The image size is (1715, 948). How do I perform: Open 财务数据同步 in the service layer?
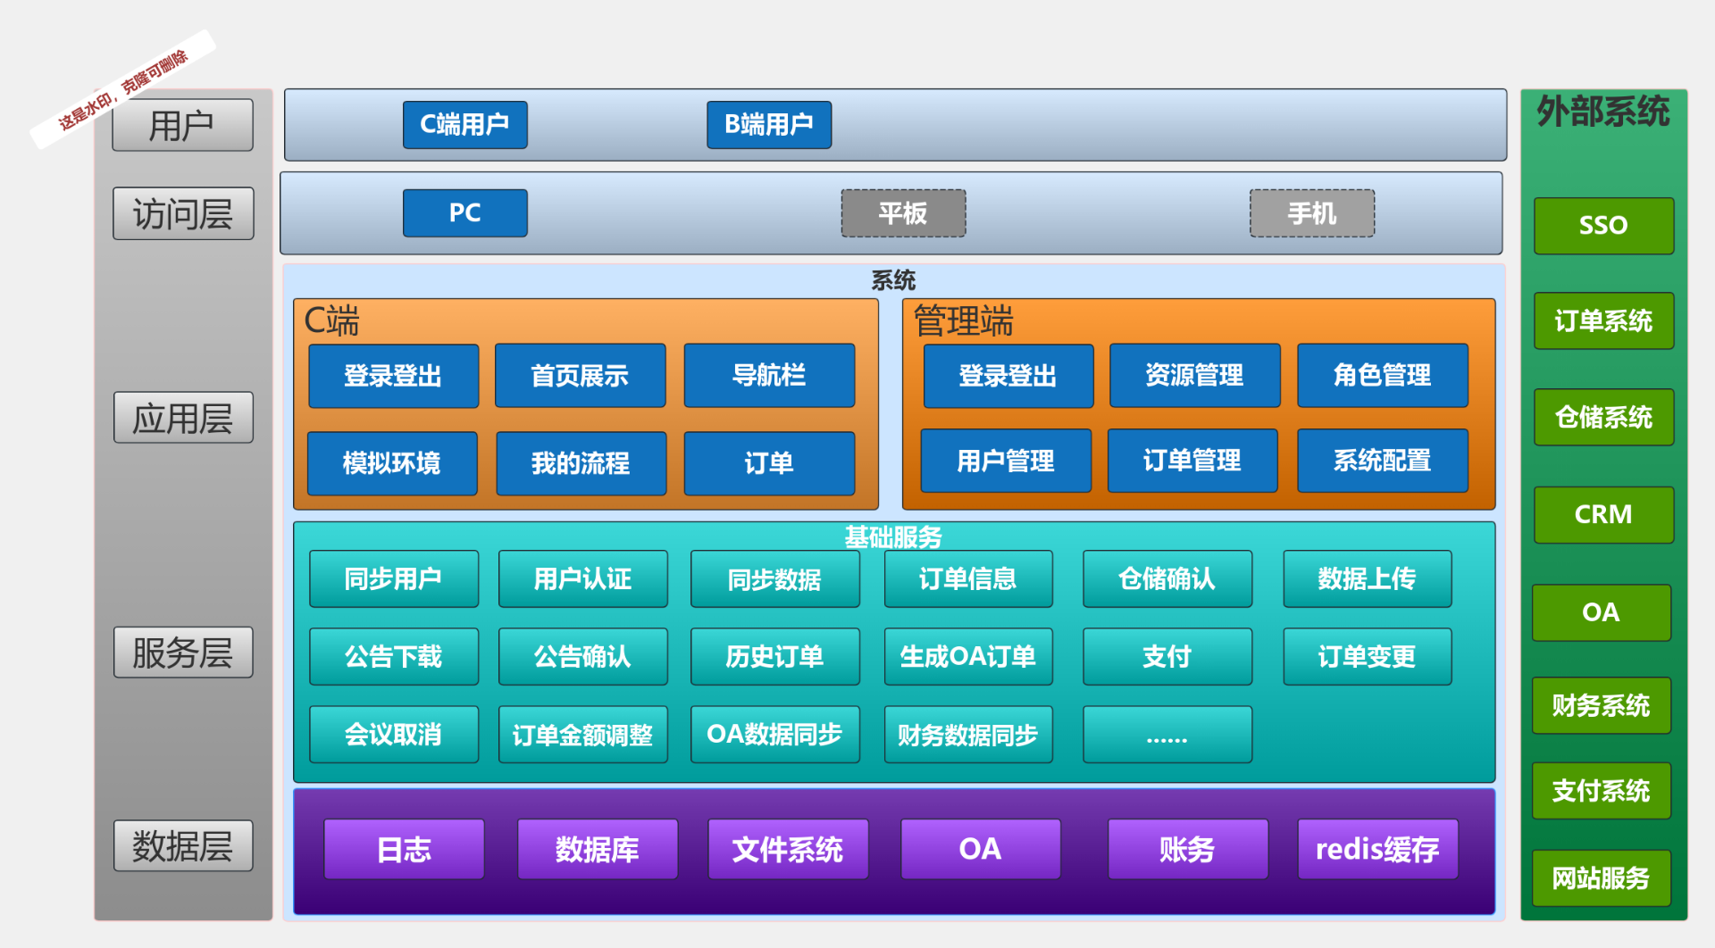[x=968, y=734]
